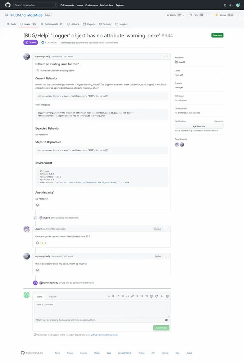Switch to the Preview tab in comment box

[x=53, y=297]
